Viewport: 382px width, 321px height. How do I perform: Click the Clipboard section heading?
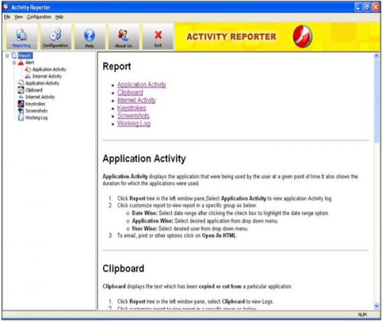(124, 268)
